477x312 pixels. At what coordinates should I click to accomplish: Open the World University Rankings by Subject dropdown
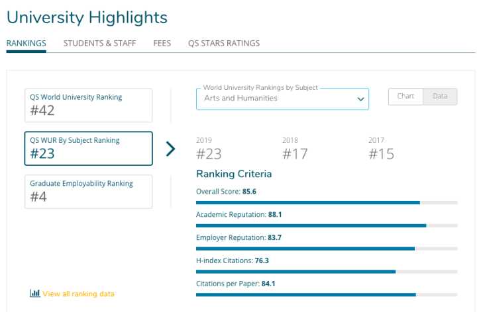click(283, 98)
